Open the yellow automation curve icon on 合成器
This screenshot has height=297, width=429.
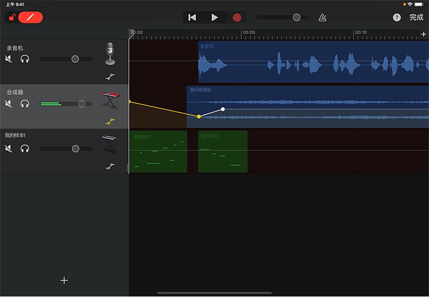tap(110, 122)
